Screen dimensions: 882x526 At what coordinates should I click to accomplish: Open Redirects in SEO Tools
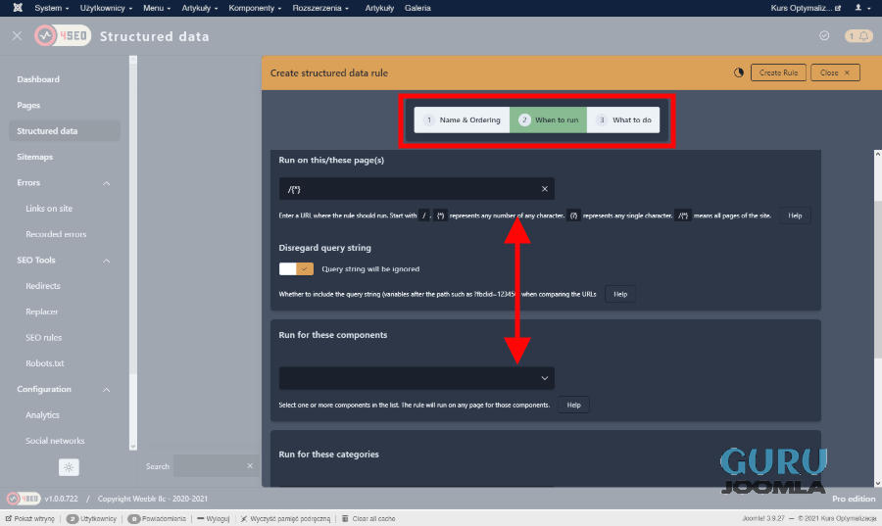click(43, 286)
